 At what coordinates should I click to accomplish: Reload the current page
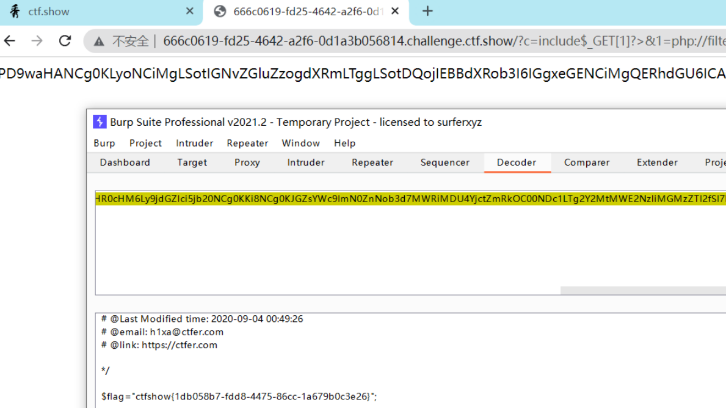pos(65,41)
